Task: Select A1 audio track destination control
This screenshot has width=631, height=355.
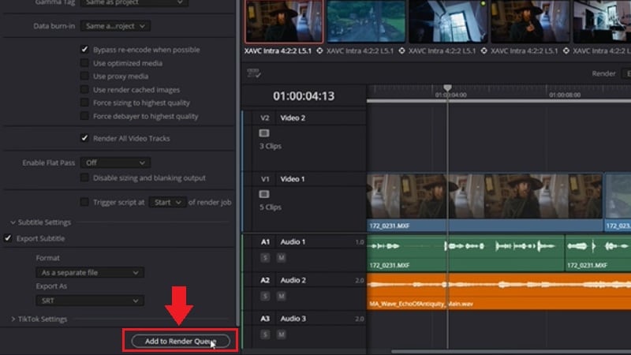Action: click(x=265, y=242)
